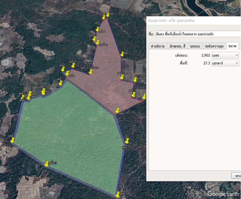The width and height of the screenshot is (241, 199).
Task: Select the จุดที่ 20 yellow pushpin
Action: pyautogui.click(x=133, y=94)
